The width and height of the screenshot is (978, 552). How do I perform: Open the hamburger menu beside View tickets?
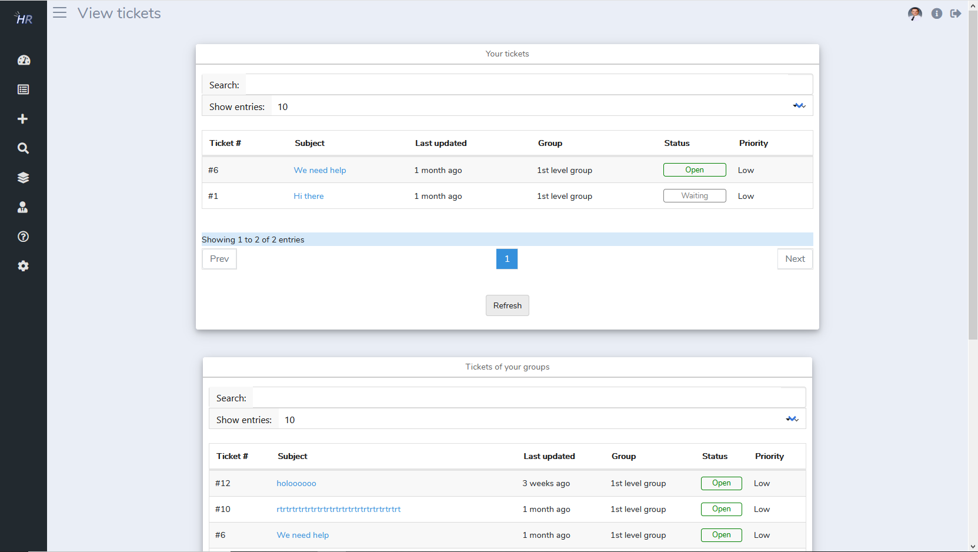click(x=59, y=13)
